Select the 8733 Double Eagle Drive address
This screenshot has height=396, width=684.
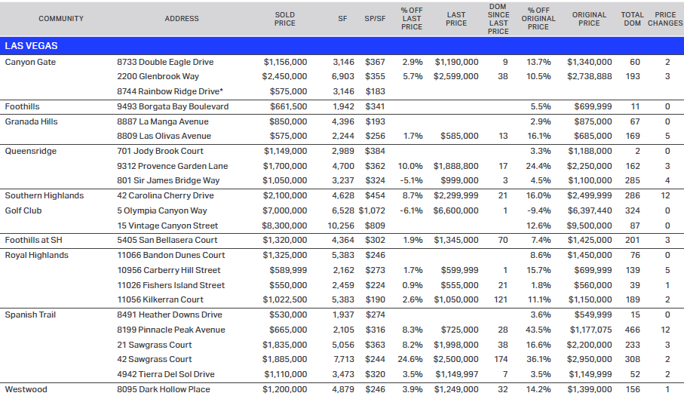coord(165,62)
